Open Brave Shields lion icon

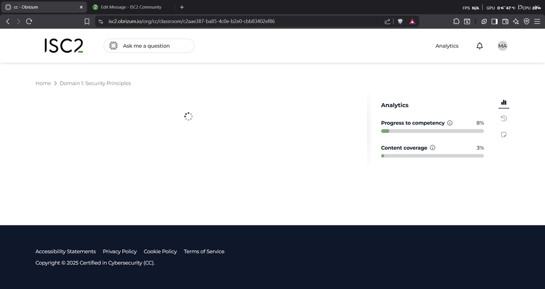tap(400, 22)
